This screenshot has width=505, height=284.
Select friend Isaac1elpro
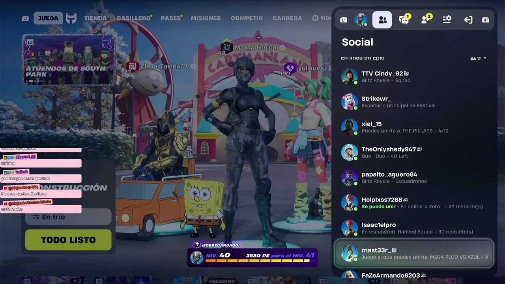tap(413, 228)
